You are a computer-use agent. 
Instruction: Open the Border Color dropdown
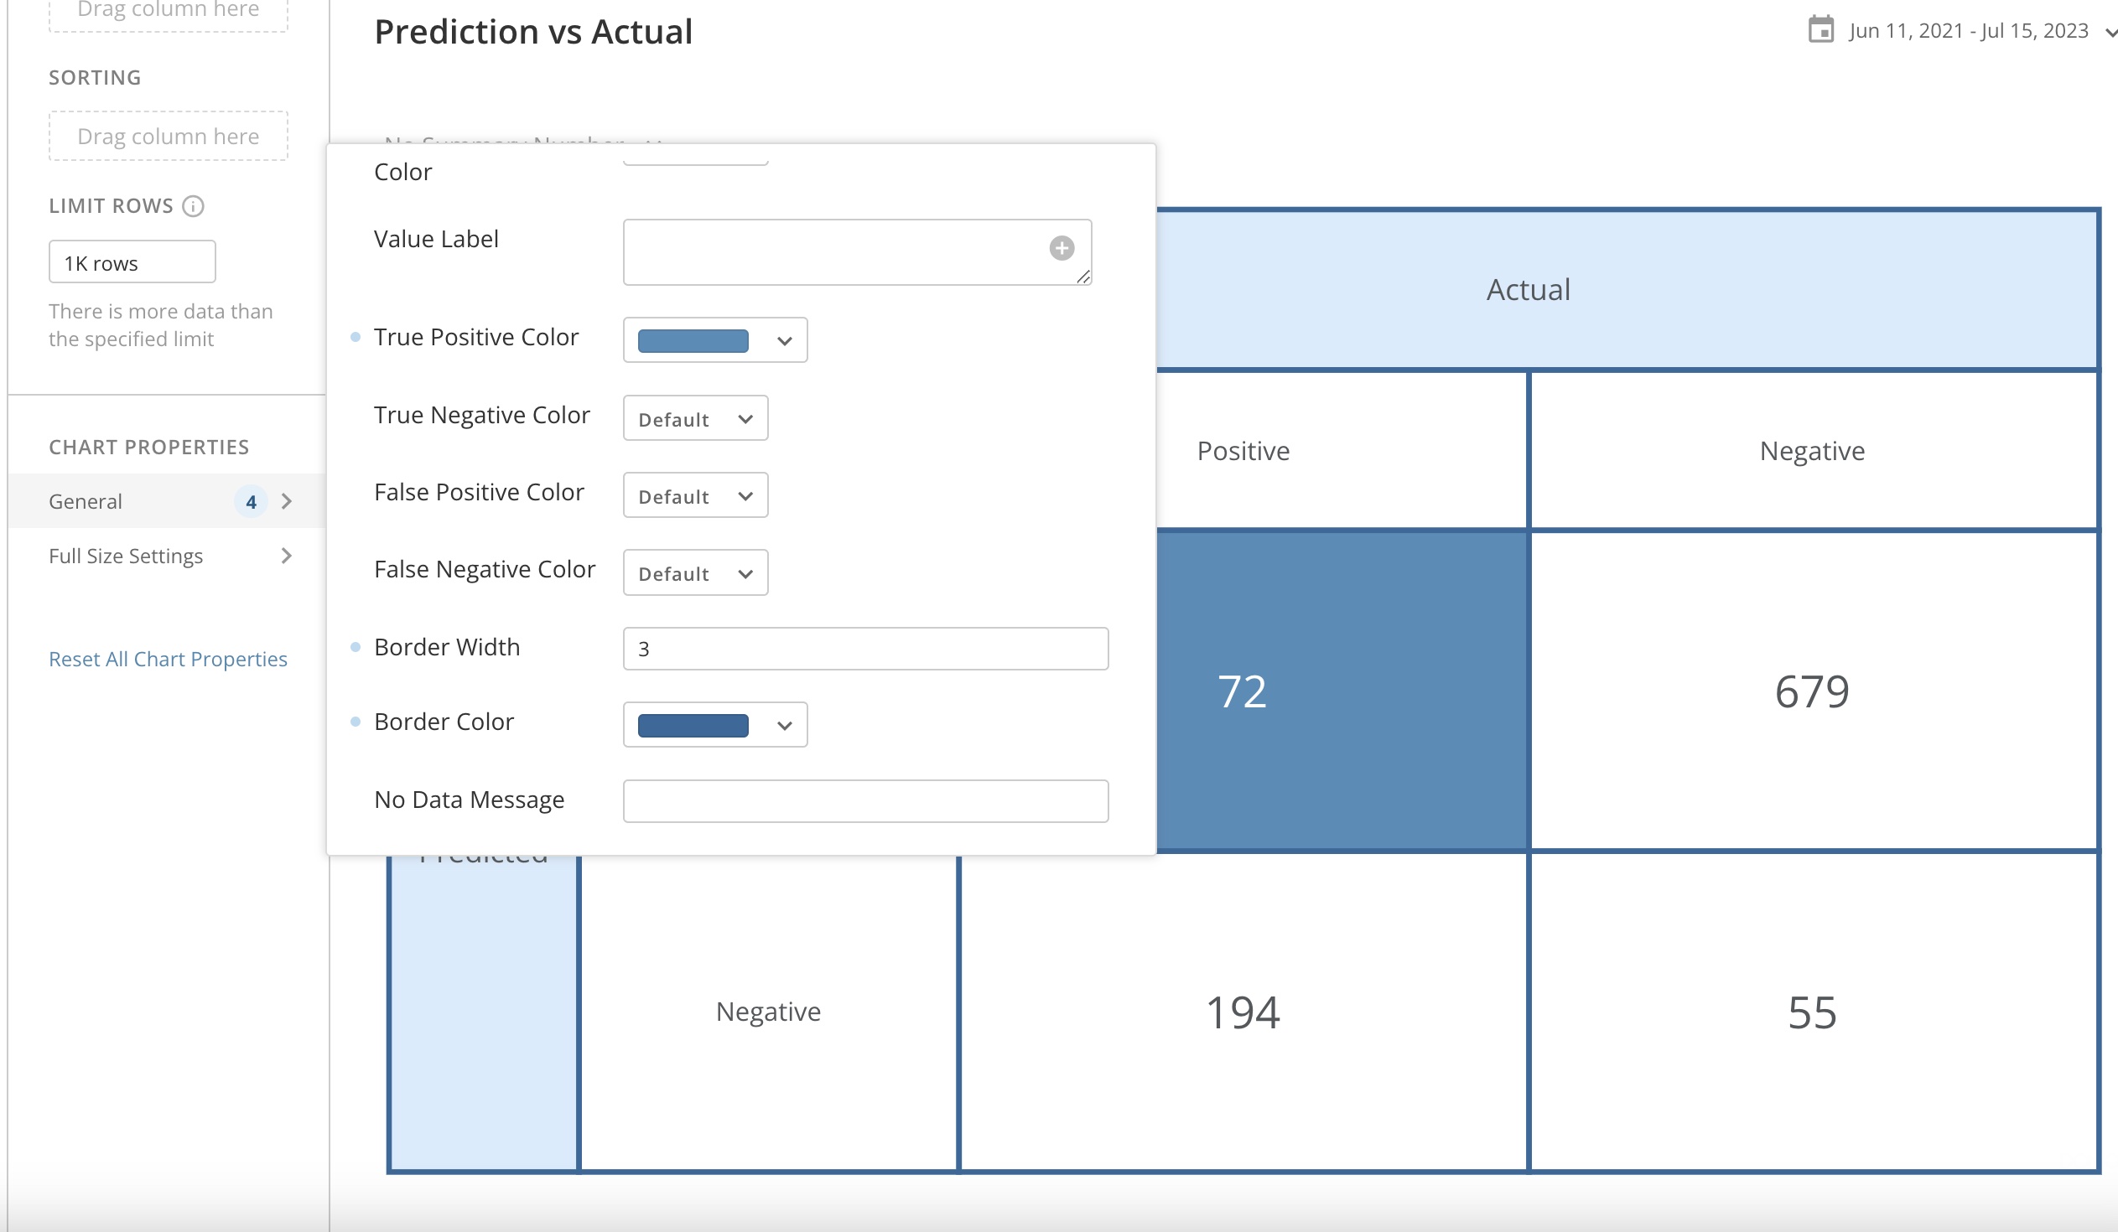click(783, 724)
